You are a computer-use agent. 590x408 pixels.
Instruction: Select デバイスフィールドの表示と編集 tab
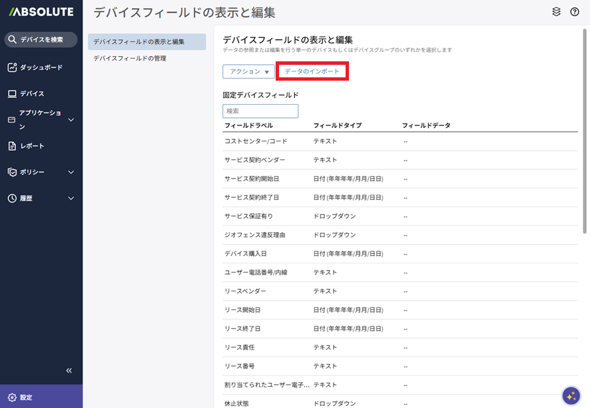[x=147, y=42]
